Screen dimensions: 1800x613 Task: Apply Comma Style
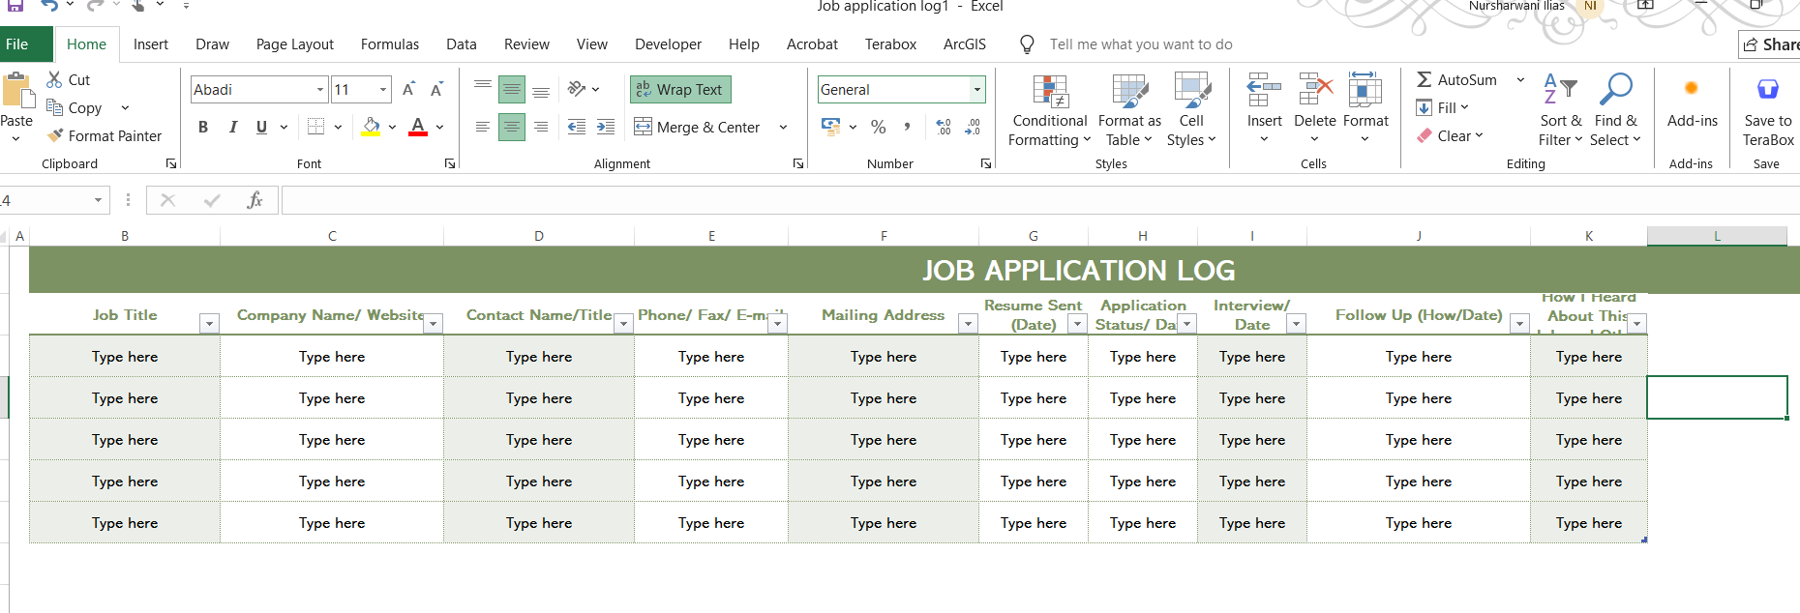907,127
